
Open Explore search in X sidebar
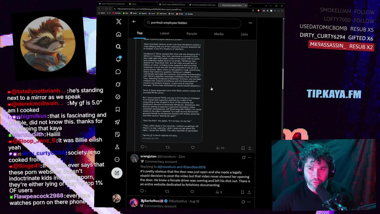point(118,47)
